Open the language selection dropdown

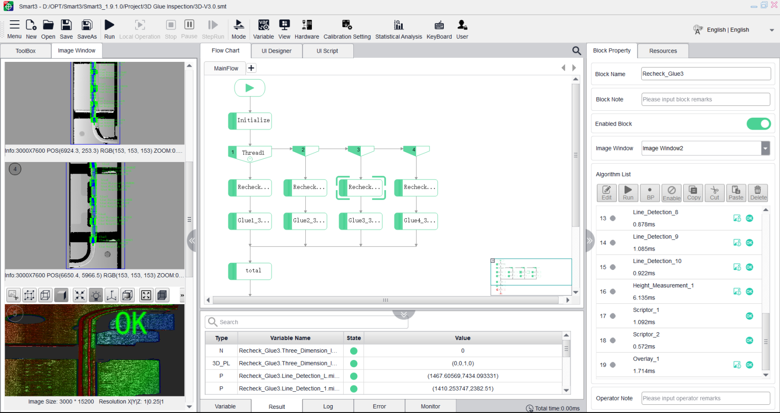click(x=772, y=30)
